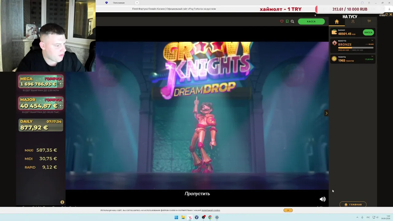Refresh the donation widget icon
The width and height of the screenshot is (393, 221).
click(x=386, y=14)
